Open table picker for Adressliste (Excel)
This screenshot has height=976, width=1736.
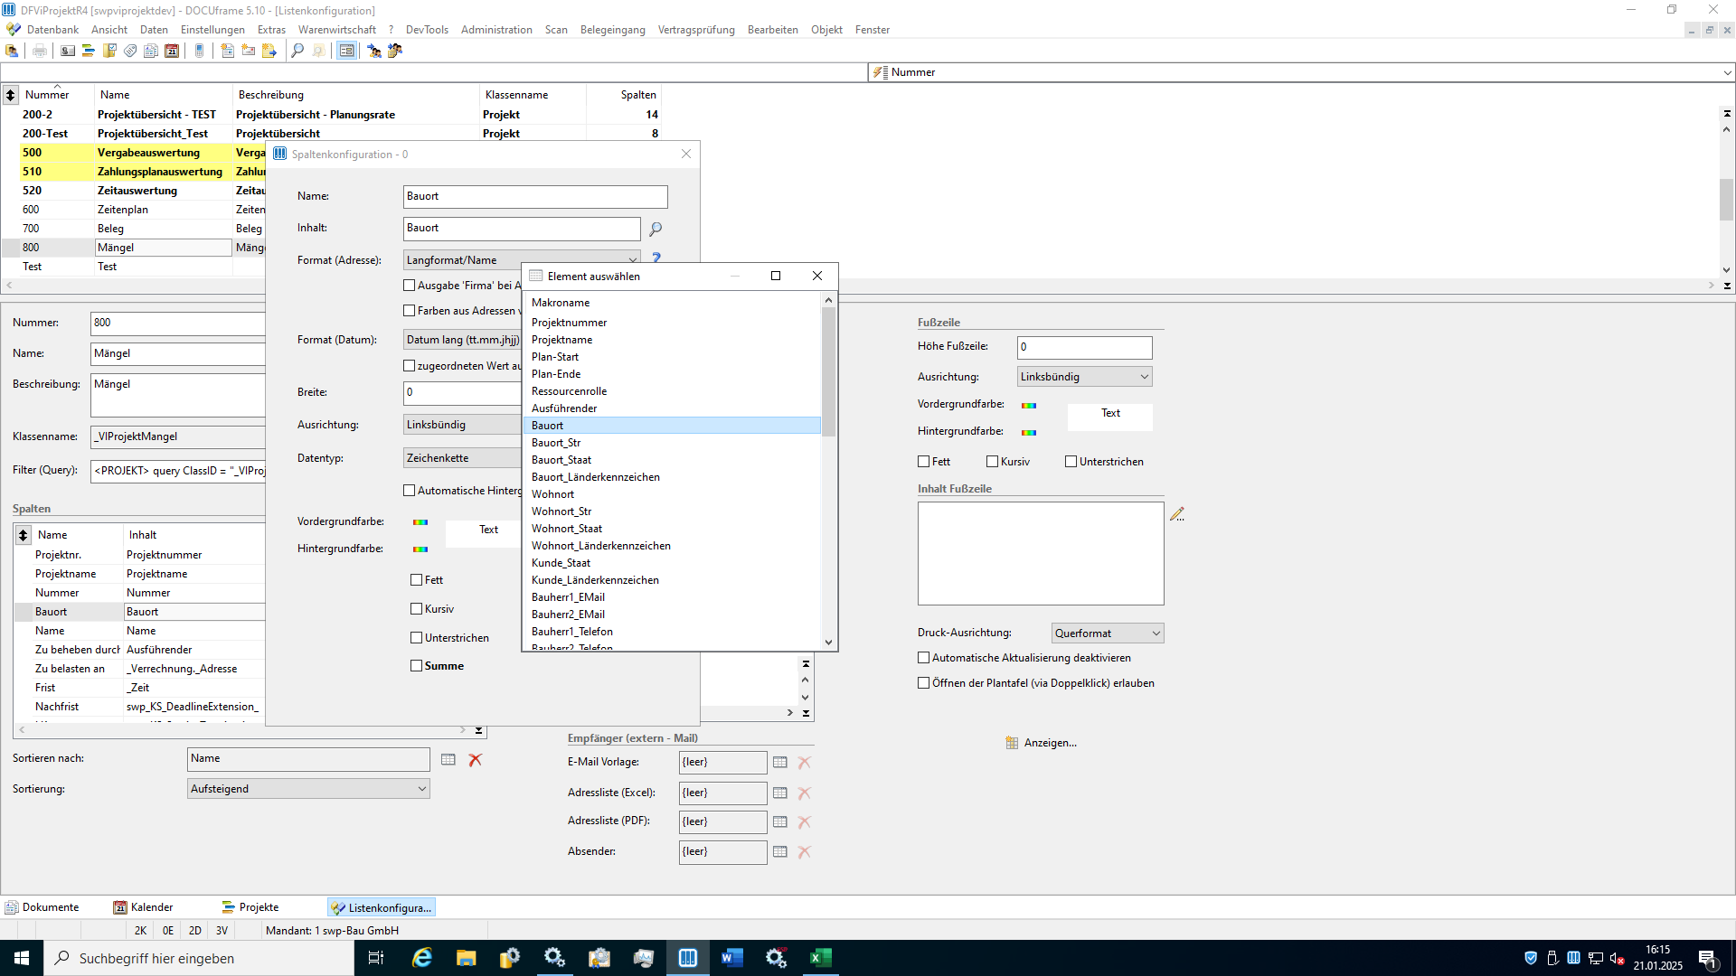click(x=780, y=793)
